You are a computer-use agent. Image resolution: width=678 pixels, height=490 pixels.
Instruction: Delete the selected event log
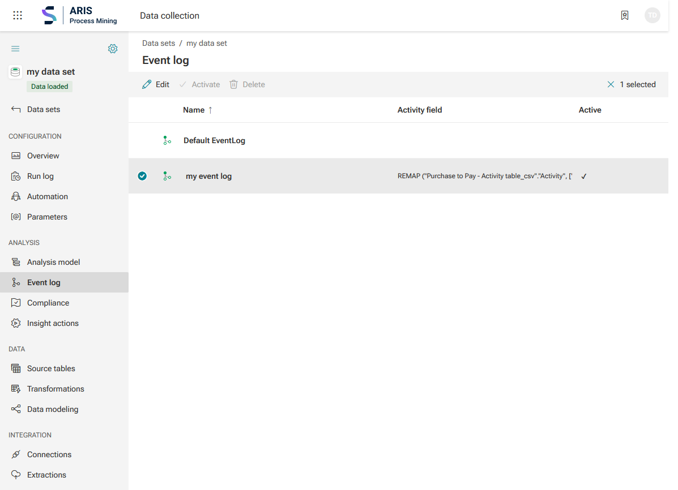(x=248, y=84)
